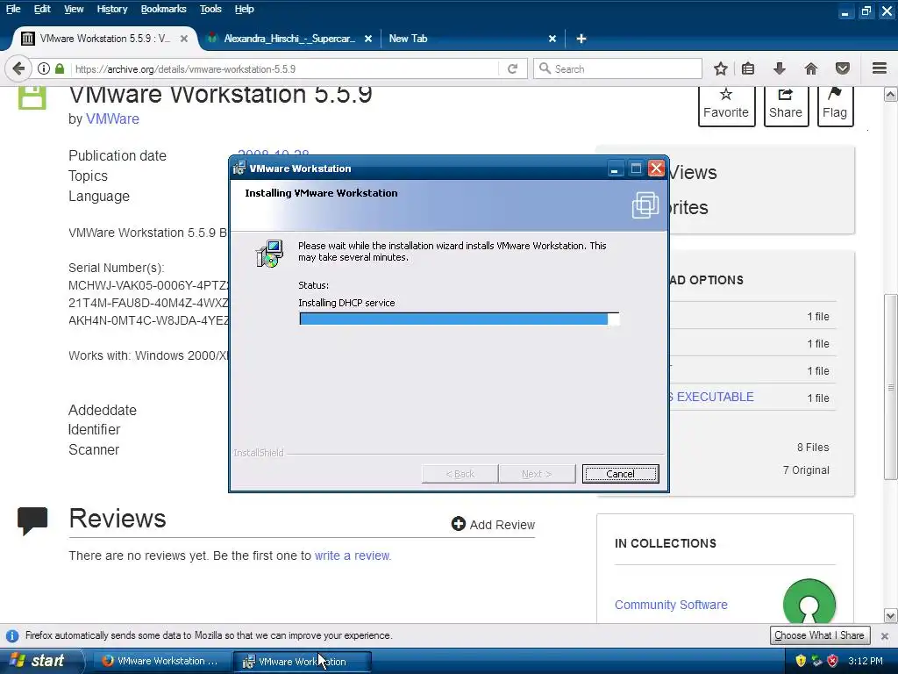Image resolution: width=898 pixels, height=674 pixels.
Task: Open site information icon in address bar
Action: [44, 68]
